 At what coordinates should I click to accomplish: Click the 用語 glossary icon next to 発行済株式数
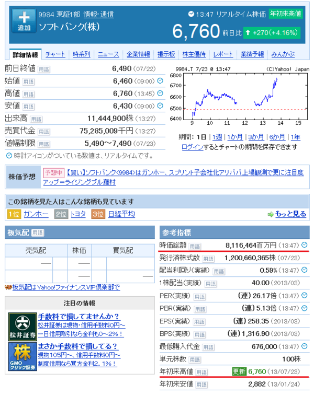pos(208,259)
